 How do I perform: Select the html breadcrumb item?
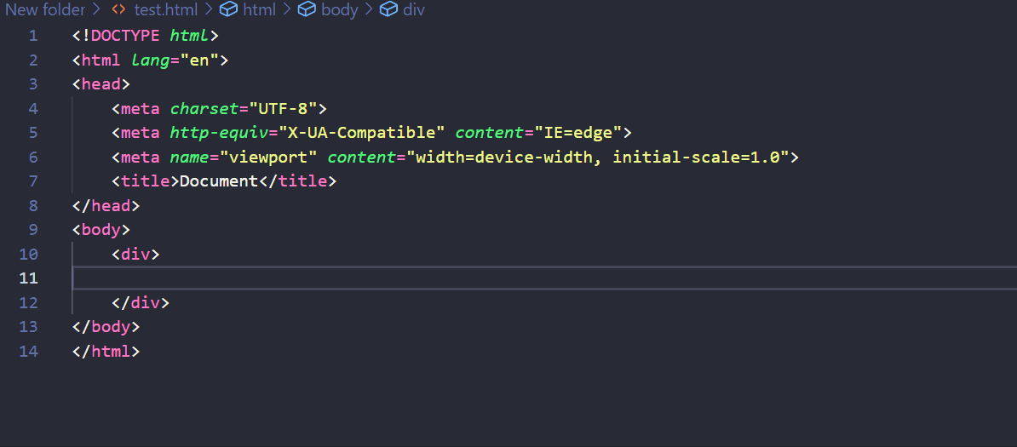click(x=259, y=9)
